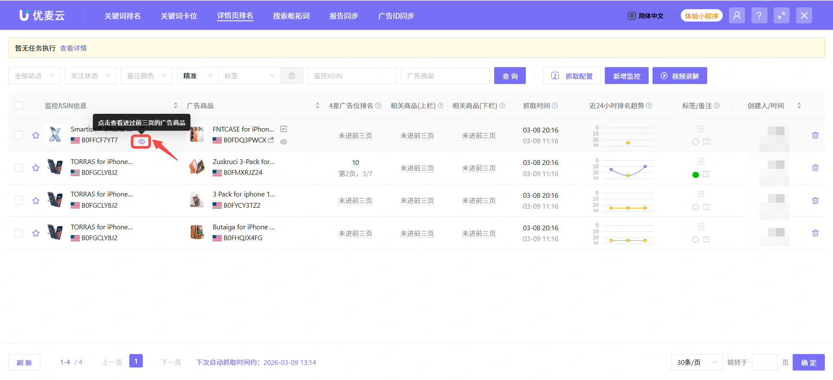The height and width of the screenshot is (380, 833).
Task: Open trend chart icon beside FNTCASE product
Action: tap(284, 129)
